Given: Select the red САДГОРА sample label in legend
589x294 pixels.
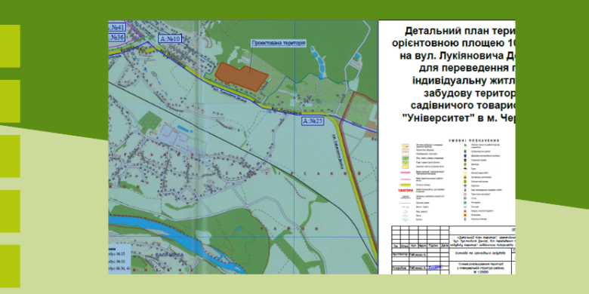Looking at the screenshot, I should [x=406, y=191].
